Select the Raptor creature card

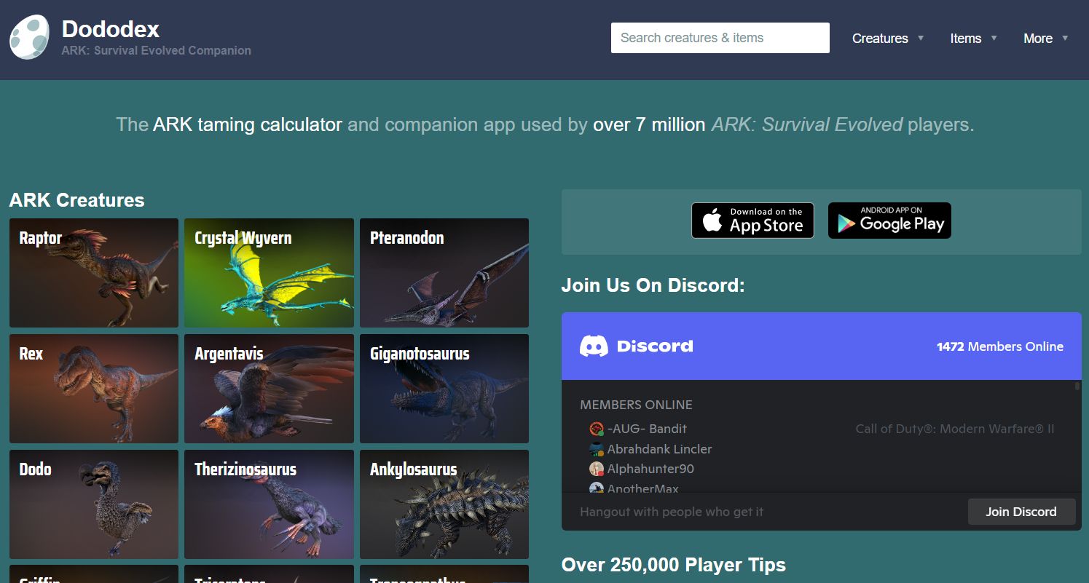pos(94,273)
